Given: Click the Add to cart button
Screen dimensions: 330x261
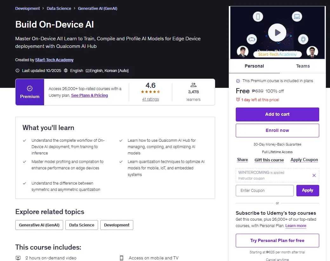Looking at the screenshot, I should click(277, 114).
